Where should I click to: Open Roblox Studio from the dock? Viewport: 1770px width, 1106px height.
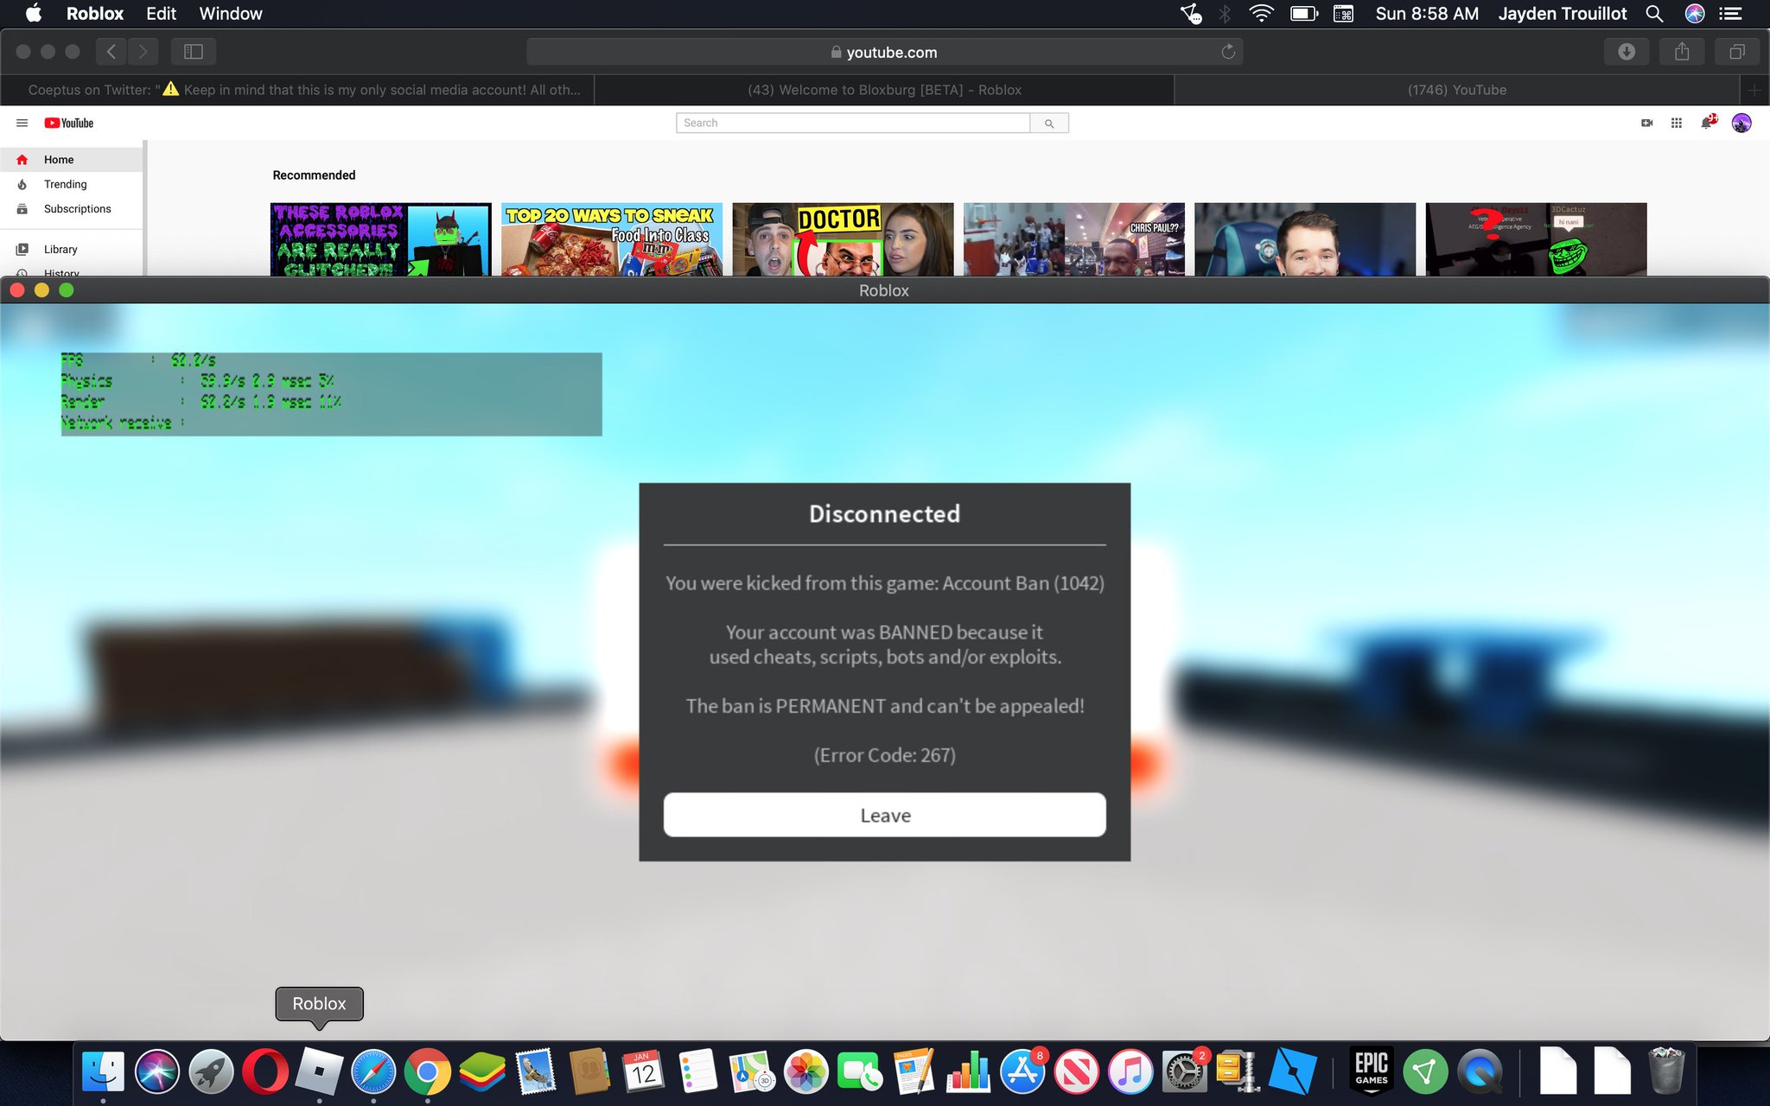(x=1293, y=1071)
